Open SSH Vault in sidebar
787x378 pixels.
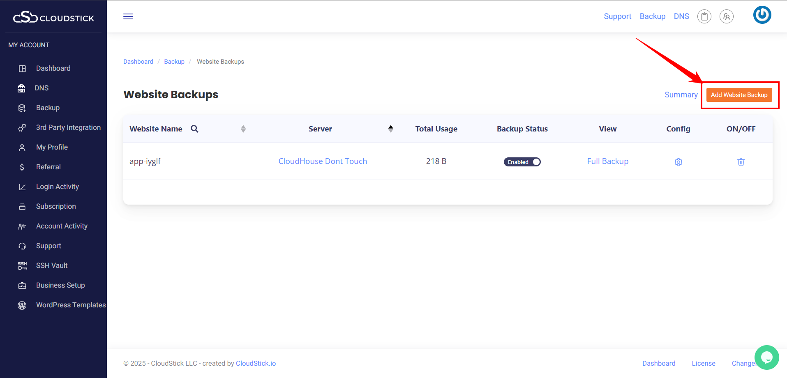click(x=52, y=265)
